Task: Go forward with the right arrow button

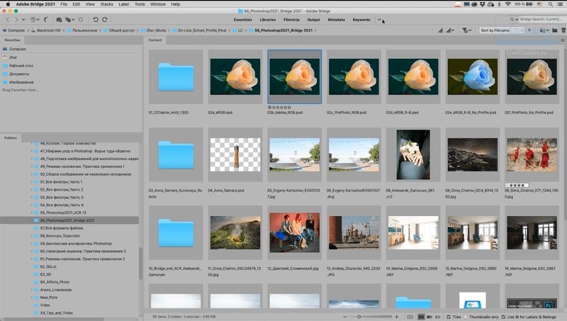Action: tap(16, 20)
